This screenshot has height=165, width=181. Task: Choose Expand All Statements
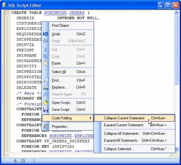pyautogui.click(x=134, y=141)
